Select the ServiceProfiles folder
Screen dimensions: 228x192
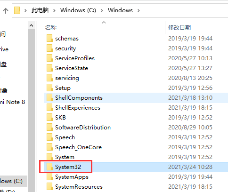click(x=75, y=58)
